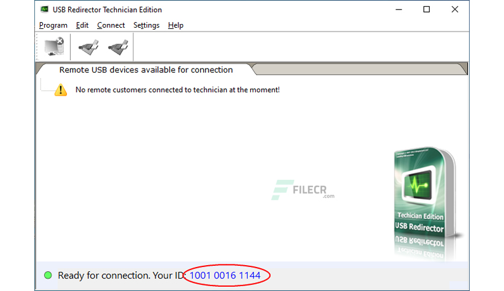504x291 pixels.
Task: Close the USB Redirector window
Action: tap(455, 10)
